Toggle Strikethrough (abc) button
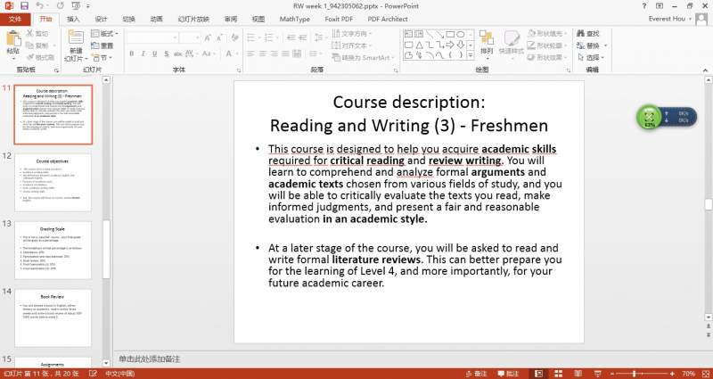Viewport: 713px width, 379px height. coord(177,54)
